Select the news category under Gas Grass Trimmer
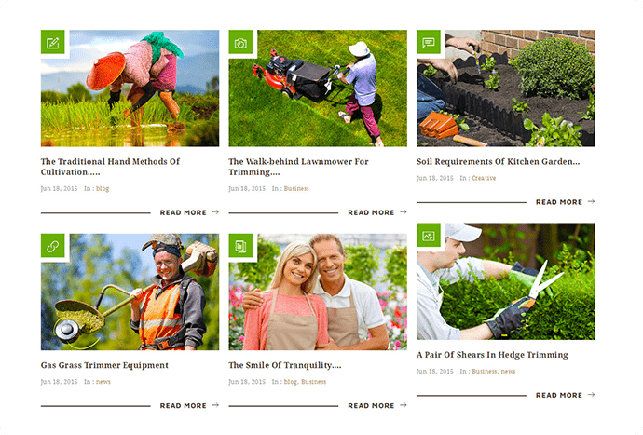This screenshot has height=435, width=643. [x=103, y=382]
